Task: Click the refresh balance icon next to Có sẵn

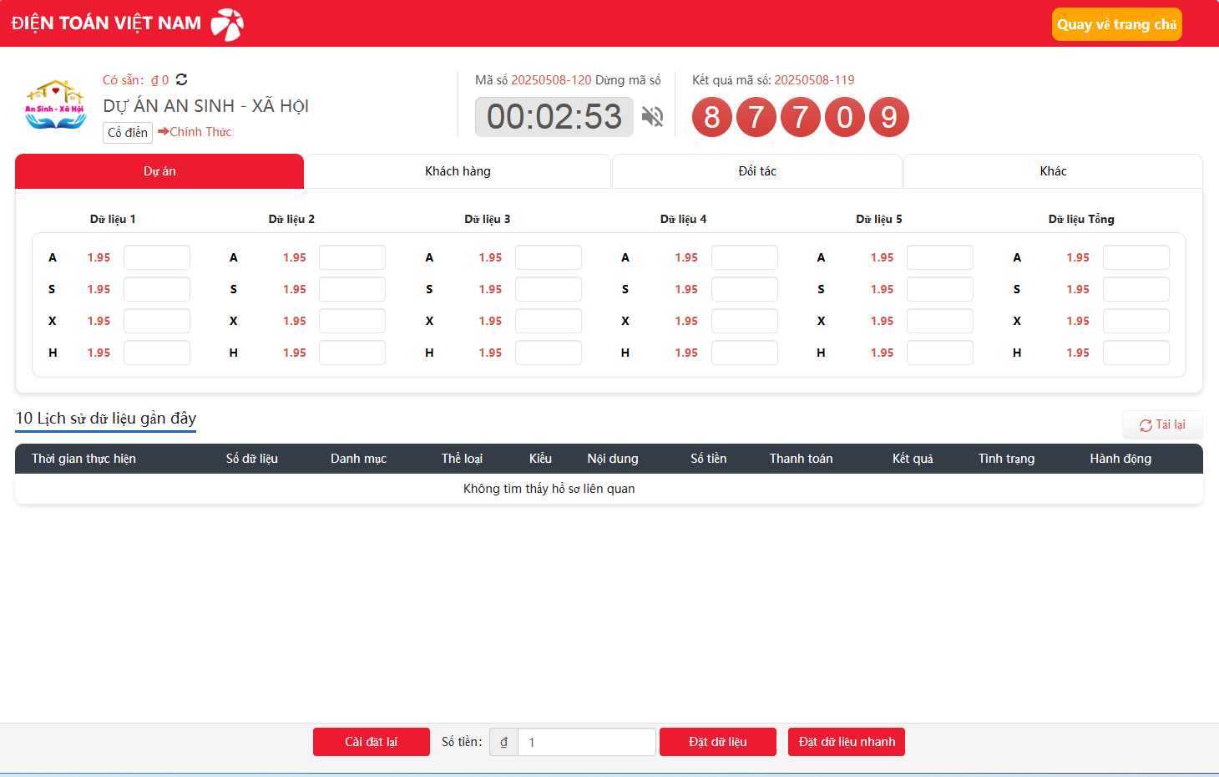Action: 181,79
